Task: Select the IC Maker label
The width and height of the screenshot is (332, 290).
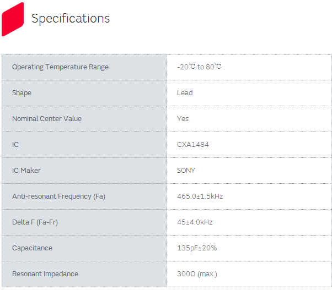Action: tap(26, 171)
